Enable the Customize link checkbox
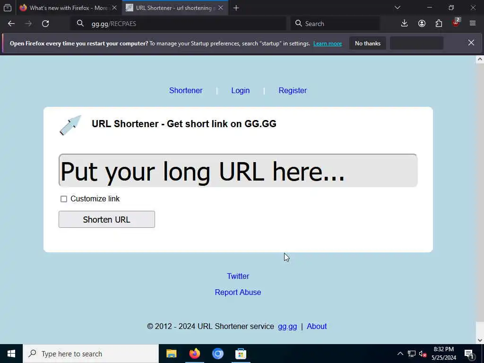The image size is (484, 363). [64, 199]
